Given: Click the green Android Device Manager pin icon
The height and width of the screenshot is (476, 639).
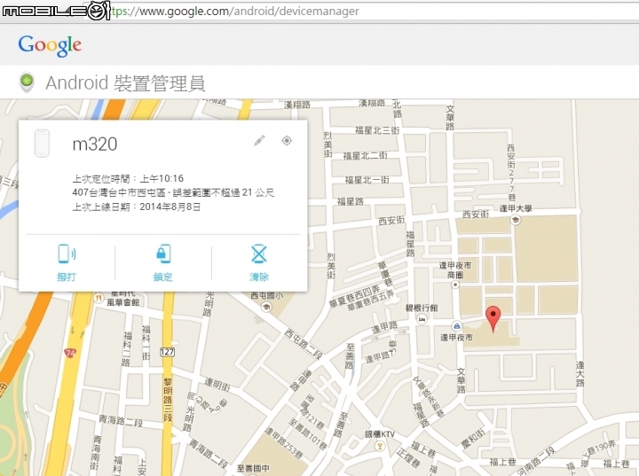Looking at the screenshot, I should (x=28, y=82).
